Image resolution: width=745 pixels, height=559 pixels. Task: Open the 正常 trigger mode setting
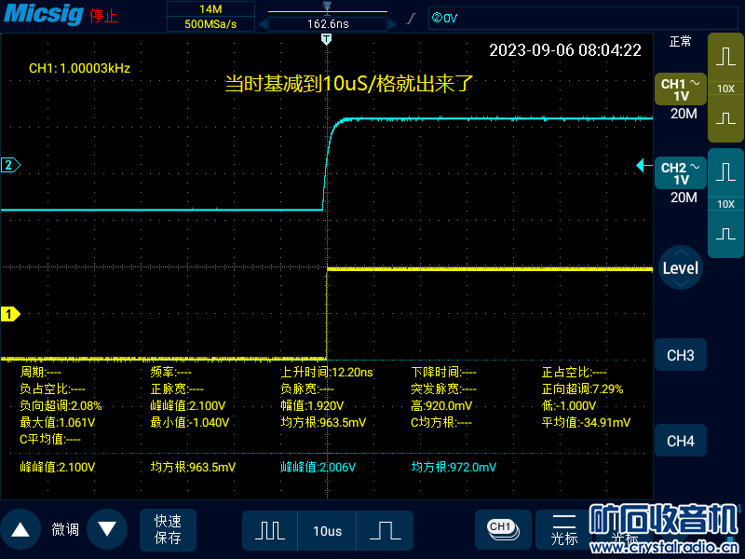coord(680,42)
